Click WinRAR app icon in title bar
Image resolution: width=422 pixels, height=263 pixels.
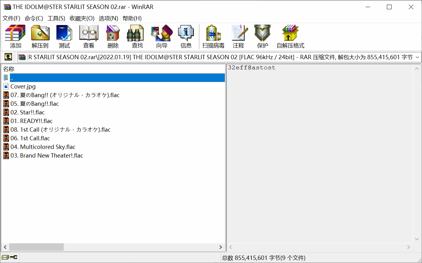[x=7, y=7]
